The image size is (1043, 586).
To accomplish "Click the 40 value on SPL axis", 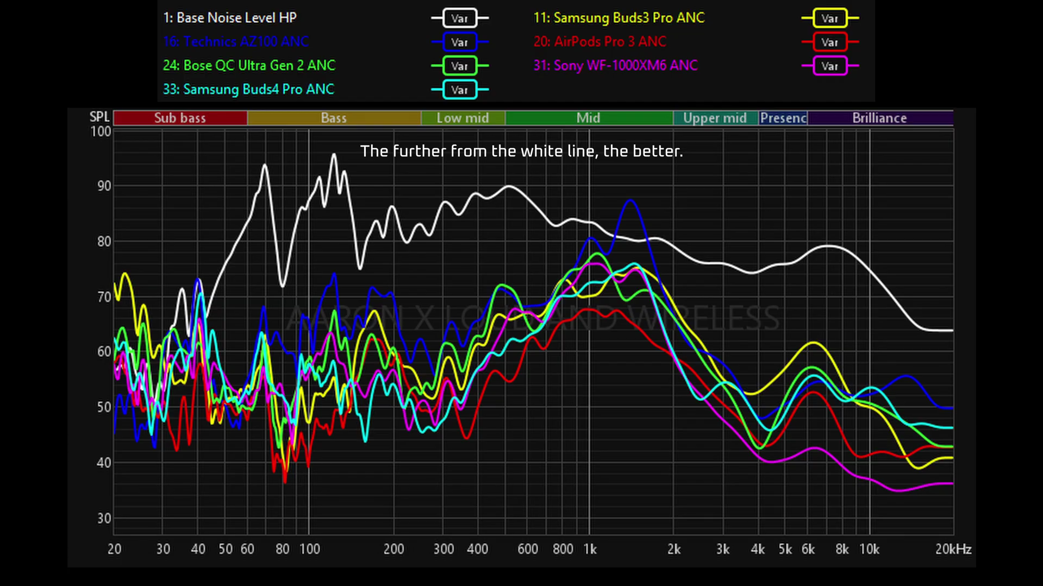I will pos(104,463).
